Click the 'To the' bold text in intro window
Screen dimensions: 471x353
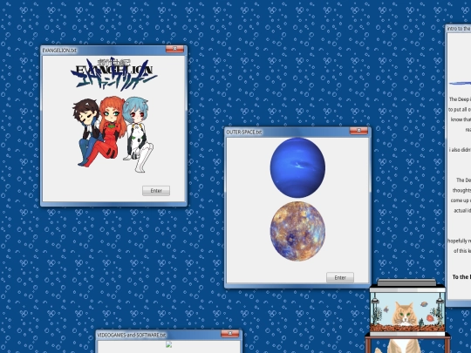(x=461, y=277)
